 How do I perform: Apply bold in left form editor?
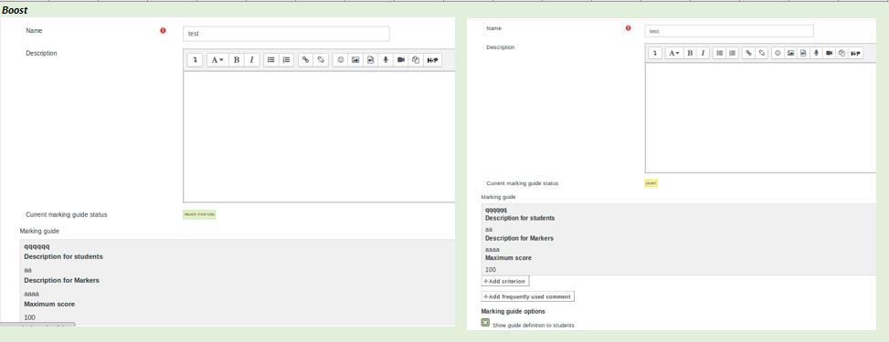[x=237, y=60]
